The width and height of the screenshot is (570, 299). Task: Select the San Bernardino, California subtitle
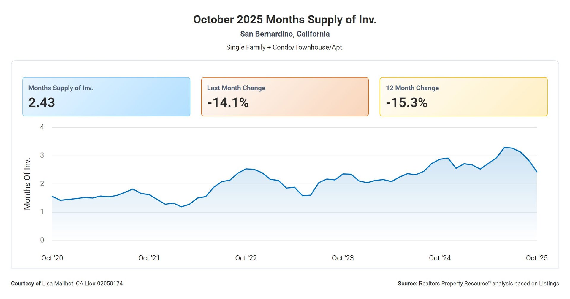pyautogui.click(x=285, y=34)
